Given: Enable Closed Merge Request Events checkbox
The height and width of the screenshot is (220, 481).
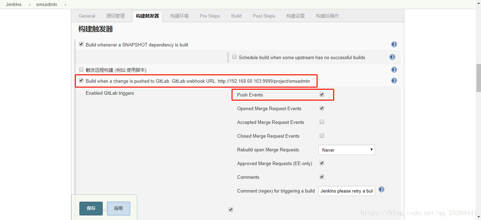Looking at the screenshot, I should (x=322, y=136).
